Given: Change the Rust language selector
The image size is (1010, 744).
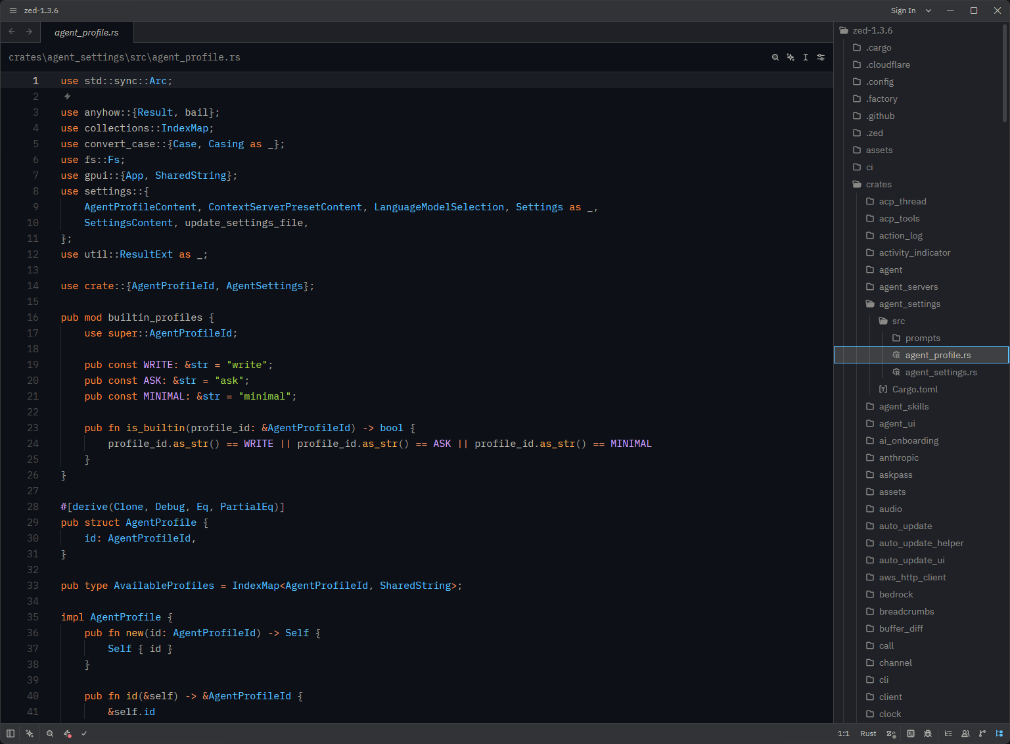Looking at the screenshot, I should coord(868,733).
